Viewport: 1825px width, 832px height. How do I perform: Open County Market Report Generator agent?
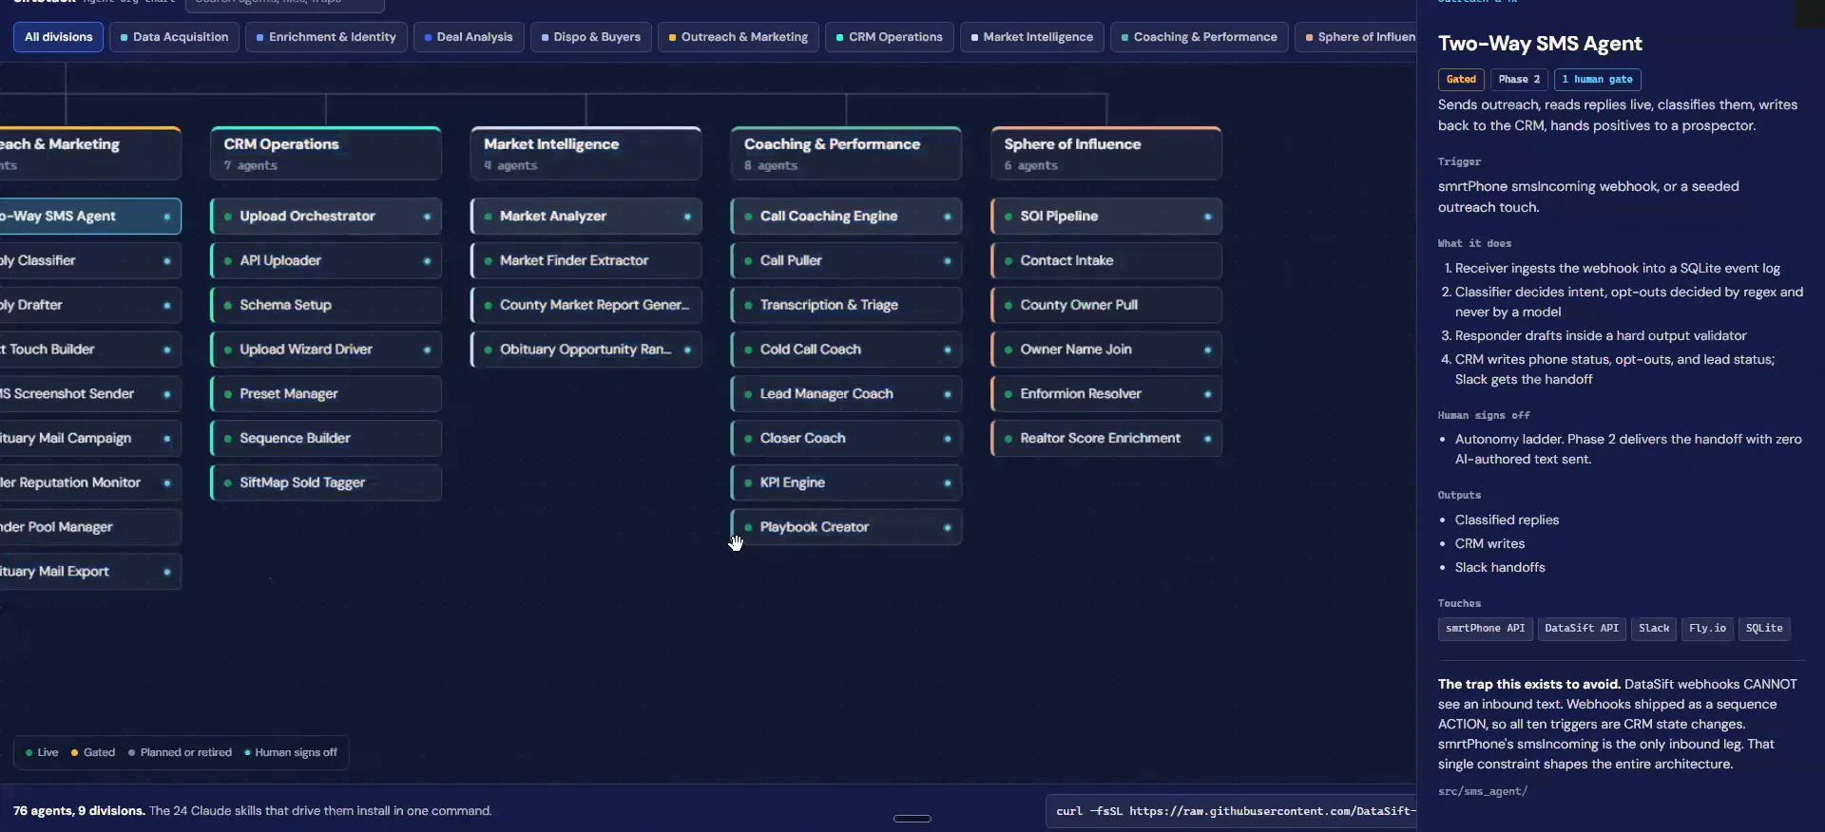(586, 305)
